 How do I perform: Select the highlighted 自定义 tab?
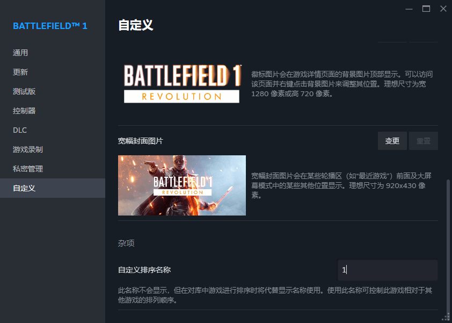53,188
